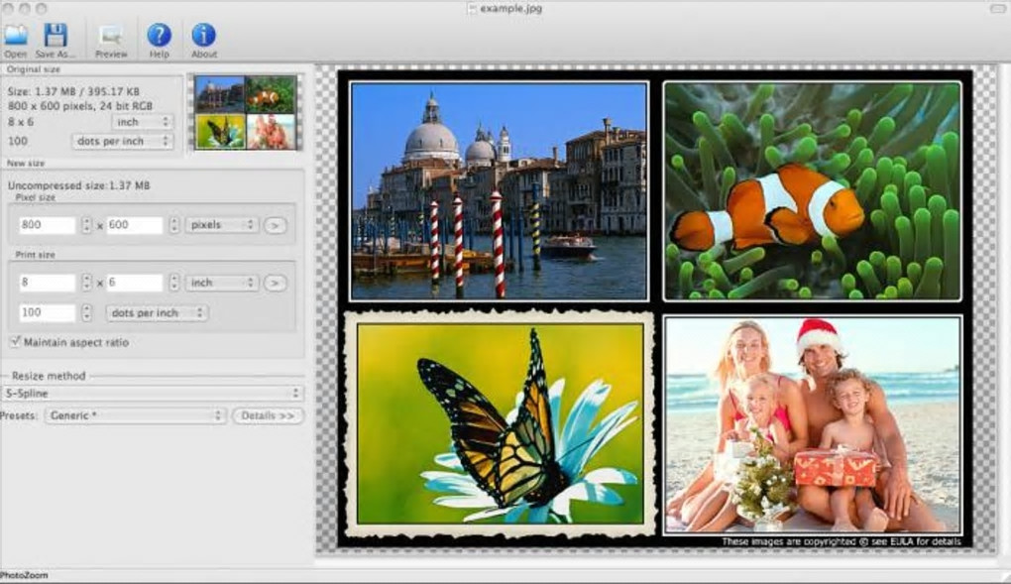This screenshot has height=584, width=1011.
Task: Click the Open folder icon
Action: pos(15,37)
